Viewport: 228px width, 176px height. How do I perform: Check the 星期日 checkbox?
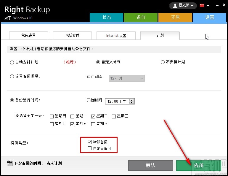pyautogui.click(x=52, y=116)
